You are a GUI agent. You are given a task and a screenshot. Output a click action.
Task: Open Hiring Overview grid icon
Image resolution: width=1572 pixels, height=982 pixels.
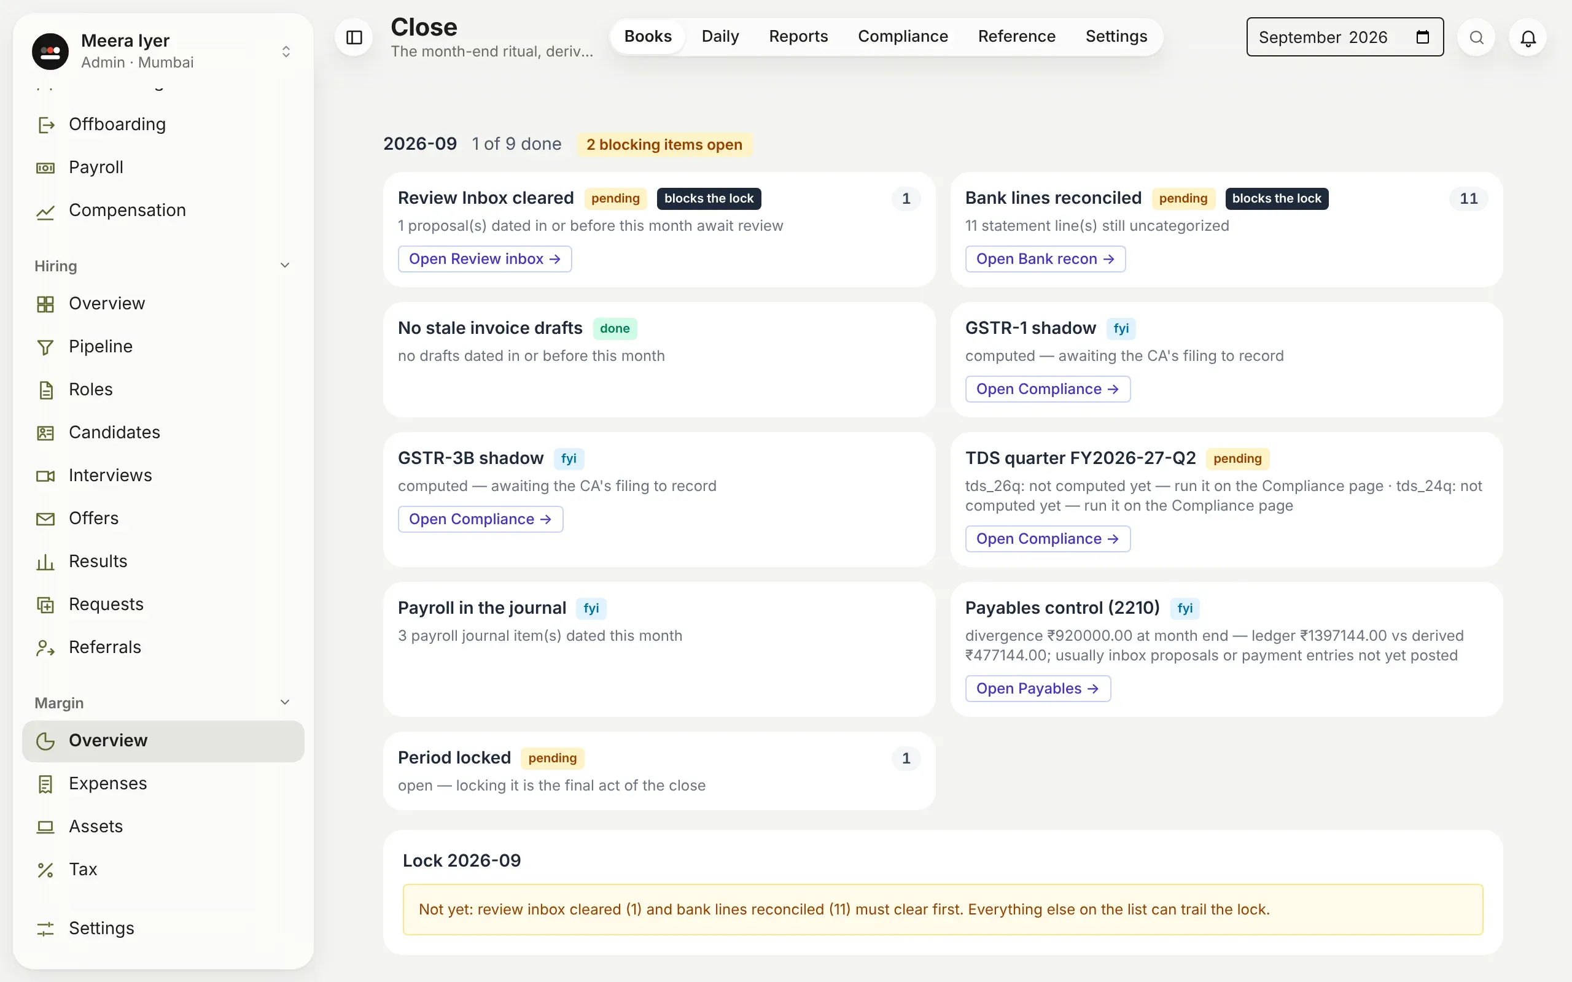[45, 304]
